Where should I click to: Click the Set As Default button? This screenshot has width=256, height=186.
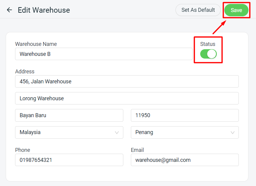[198, 10]
